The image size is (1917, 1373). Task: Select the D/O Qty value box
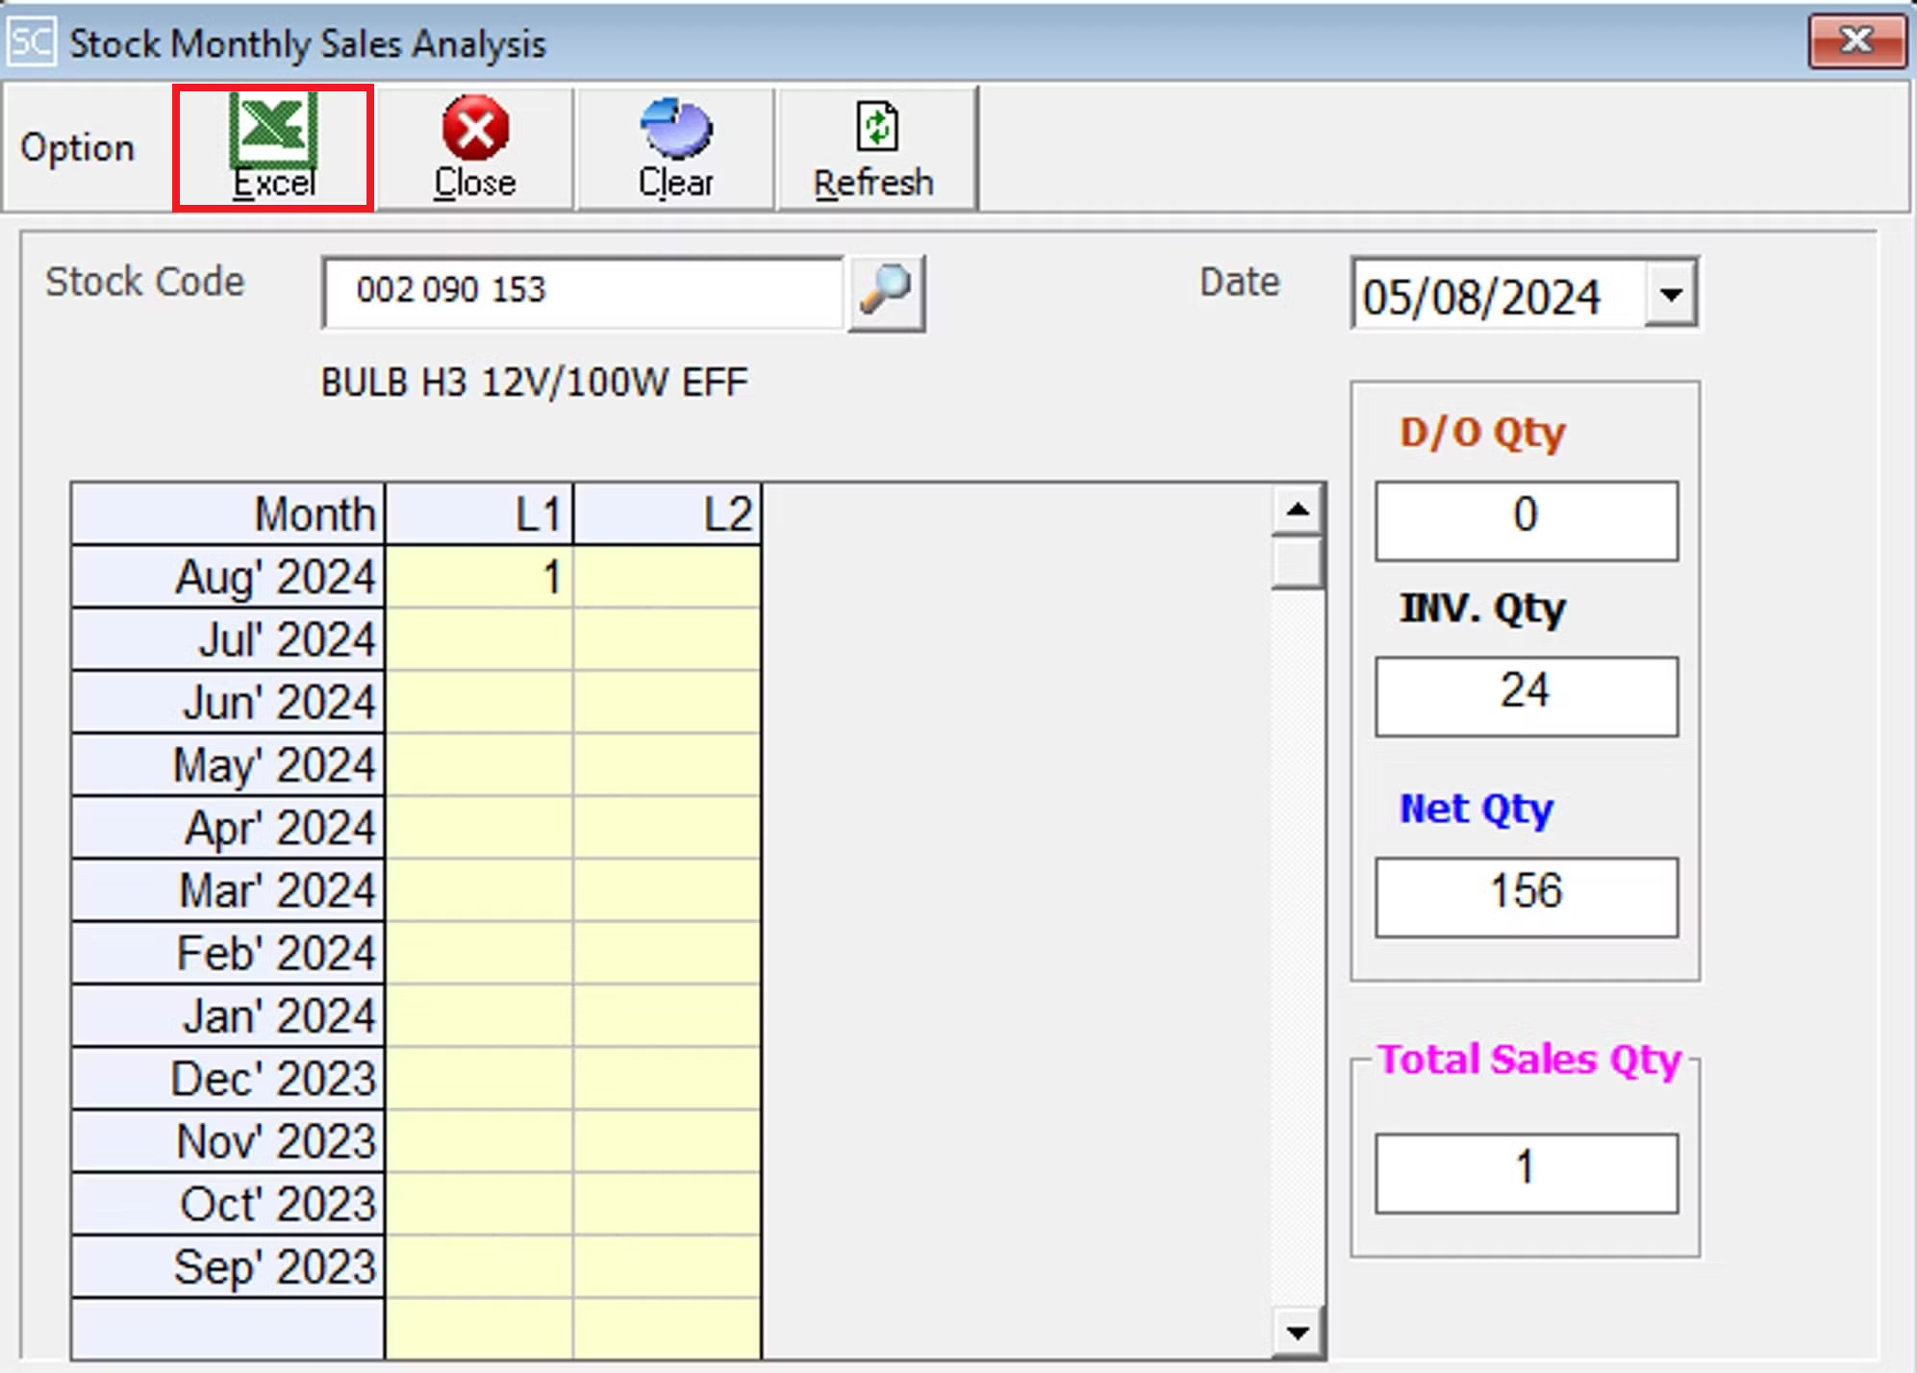click(1526, 520)
